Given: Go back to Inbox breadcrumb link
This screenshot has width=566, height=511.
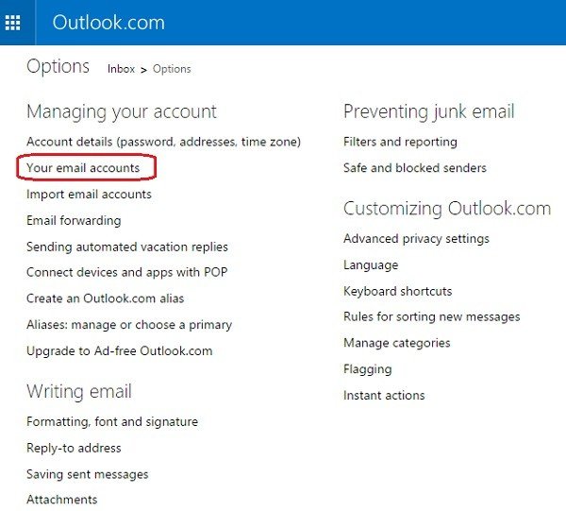Looking at the screenshot, I should click(121, 69).
